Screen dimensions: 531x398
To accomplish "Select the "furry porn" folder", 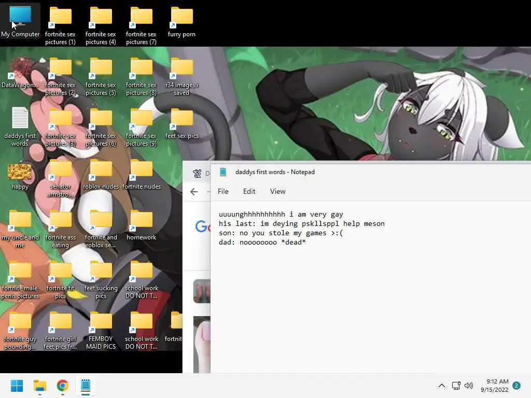I will point(182,22).
